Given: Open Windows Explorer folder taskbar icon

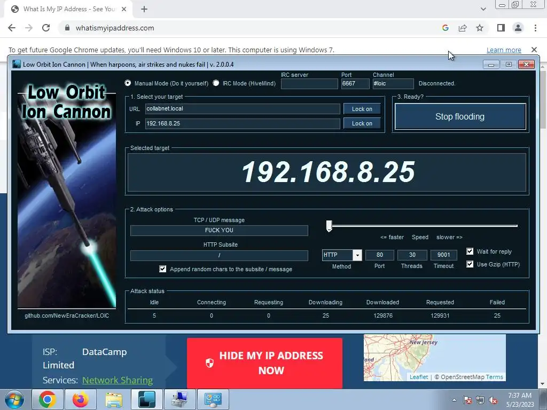Looking at the screenshot, I should [x=113, y=399].
